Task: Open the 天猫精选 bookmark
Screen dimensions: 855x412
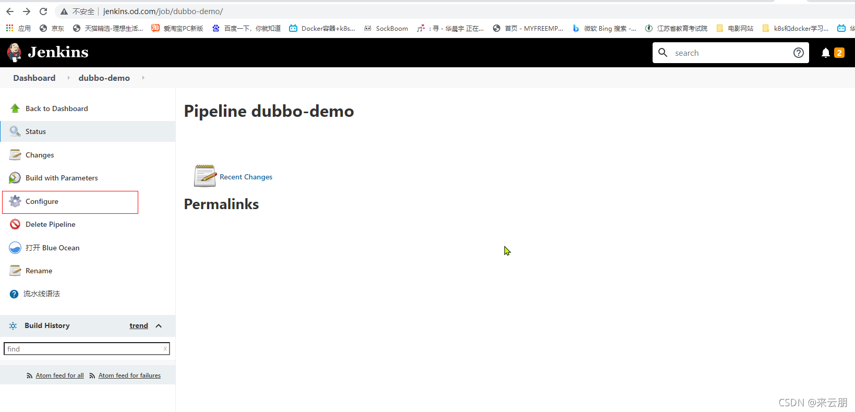Action: 108,28
